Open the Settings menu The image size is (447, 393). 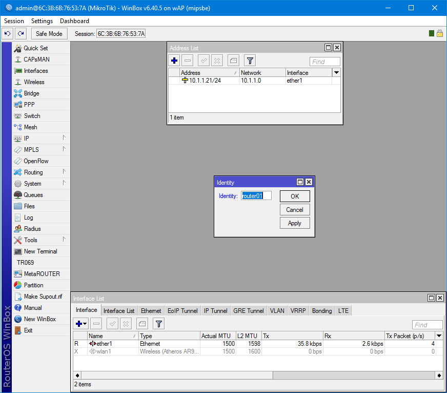[x=43, y=21]
